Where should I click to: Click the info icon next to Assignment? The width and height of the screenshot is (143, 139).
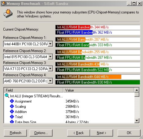coord(12,101)
